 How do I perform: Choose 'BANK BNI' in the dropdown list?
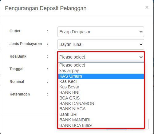click(x=101, y=92)
